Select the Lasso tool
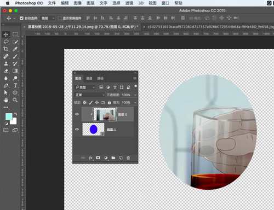 [6, 42]
